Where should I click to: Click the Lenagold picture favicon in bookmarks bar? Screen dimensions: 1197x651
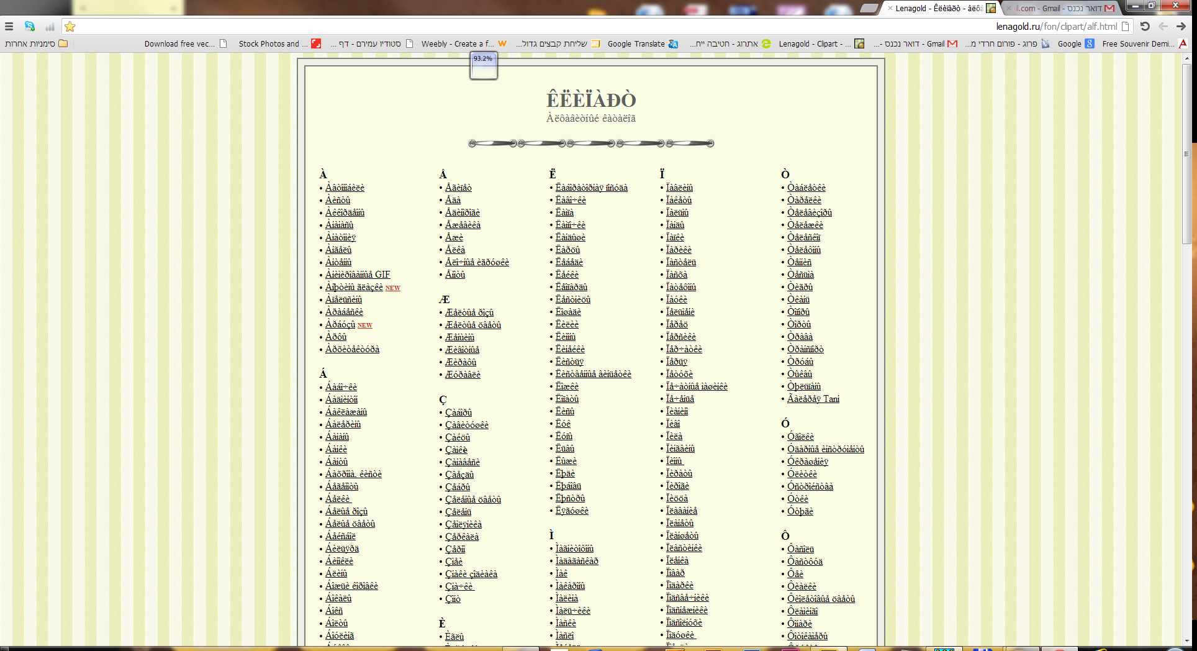coord(859,43)
